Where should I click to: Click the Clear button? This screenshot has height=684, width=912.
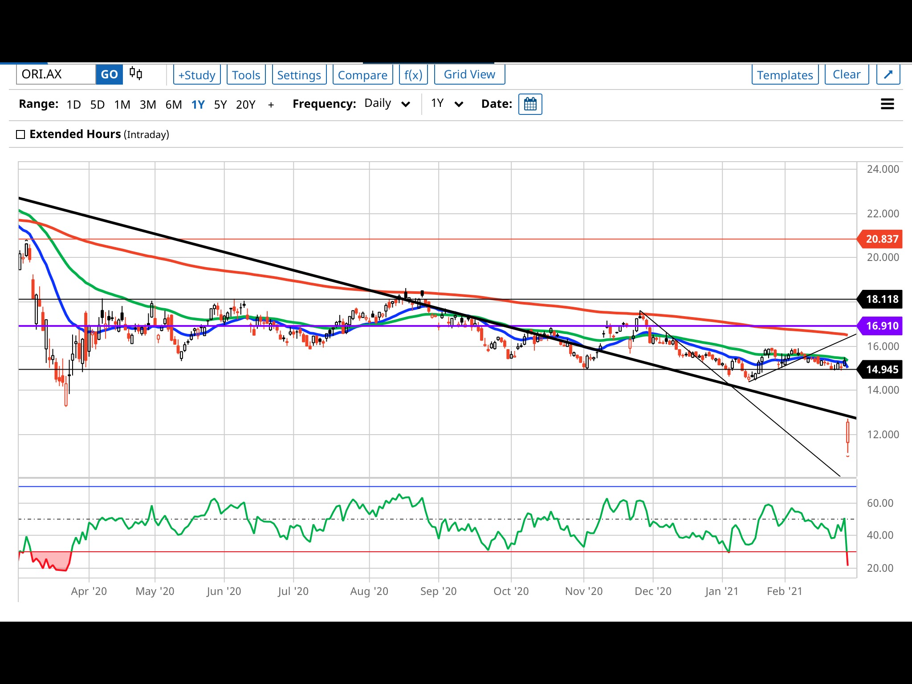847,74
